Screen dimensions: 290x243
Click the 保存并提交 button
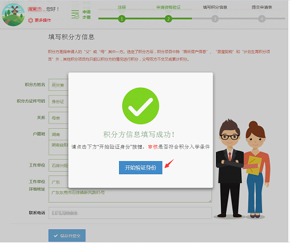pos(67,235)
